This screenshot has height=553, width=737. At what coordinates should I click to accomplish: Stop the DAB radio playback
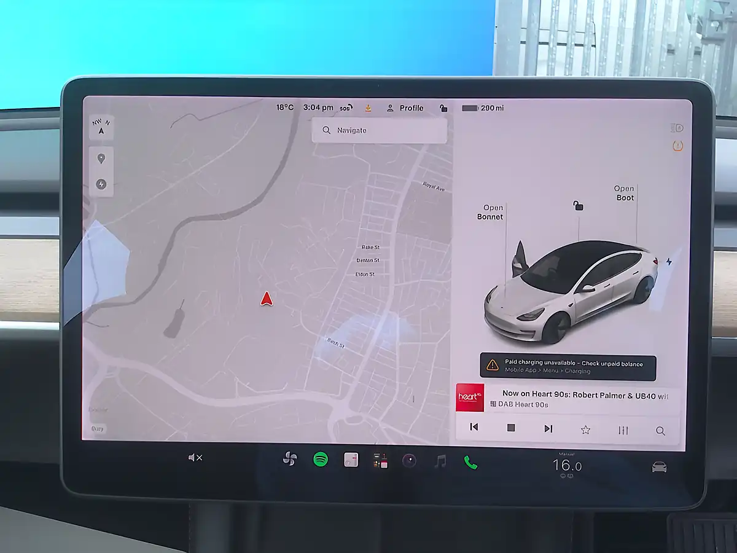pyautogui.click(x=511, y=428)
